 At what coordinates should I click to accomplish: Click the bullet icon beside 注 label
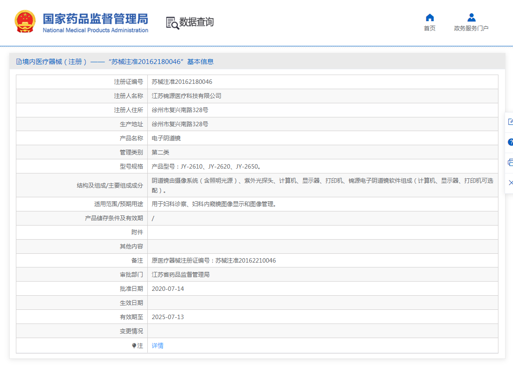134,346
